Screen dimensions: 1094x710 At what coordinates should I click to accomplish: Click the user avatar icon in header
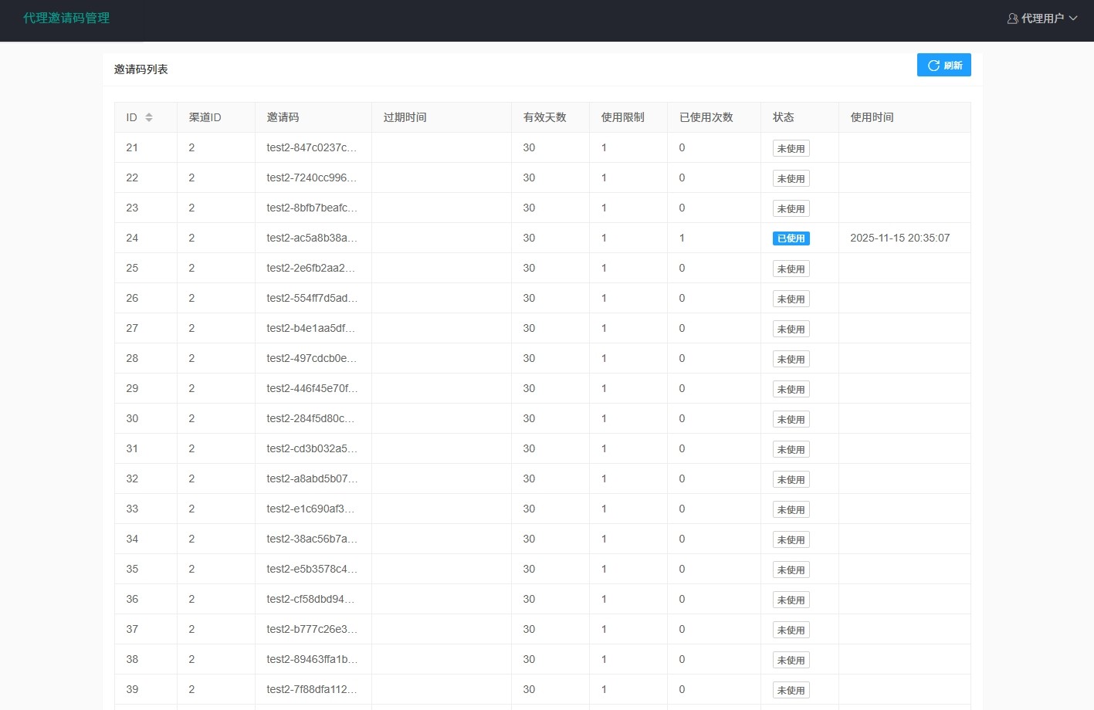point(1012,19)
